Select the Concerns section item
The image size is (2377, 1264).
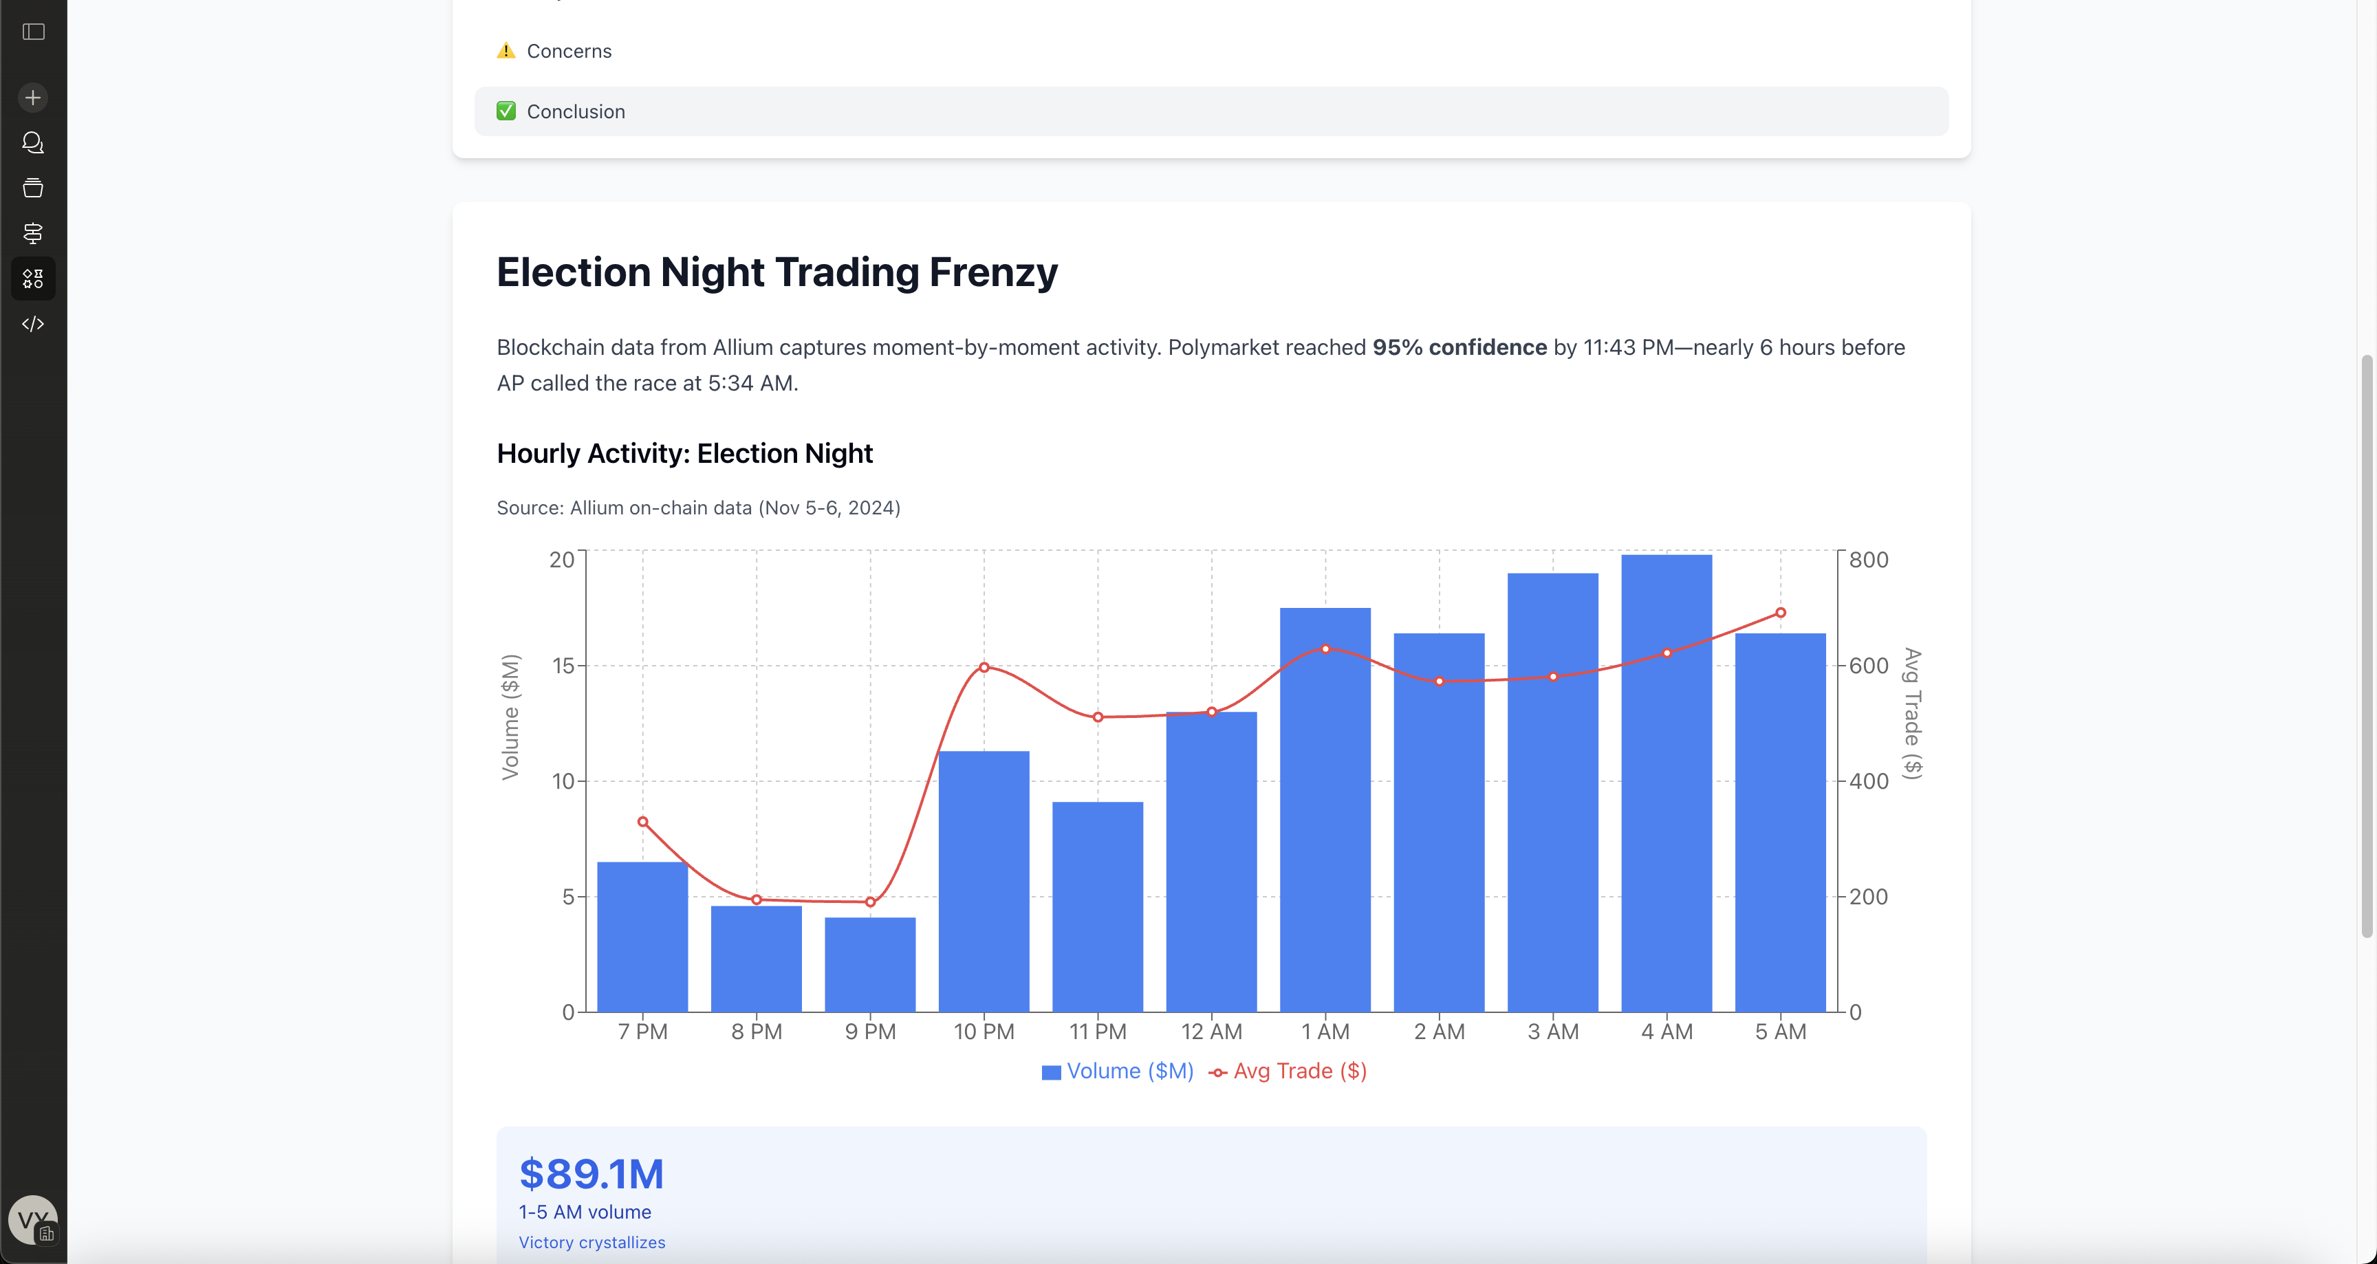[x=569, y=52]
